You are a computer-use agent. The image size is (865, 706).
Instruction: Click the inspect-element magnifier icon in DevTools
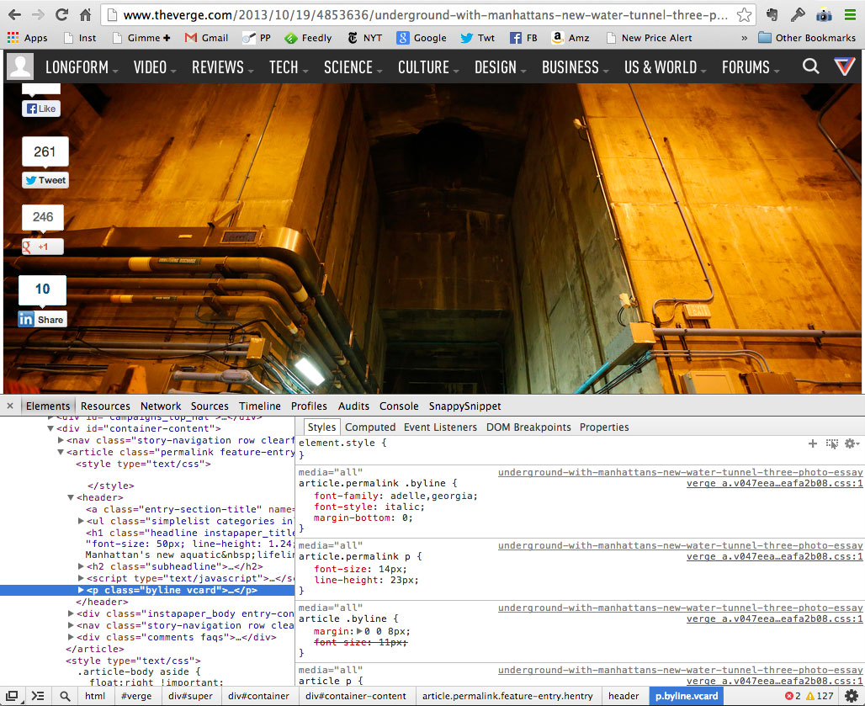click(x=65, y=696)
